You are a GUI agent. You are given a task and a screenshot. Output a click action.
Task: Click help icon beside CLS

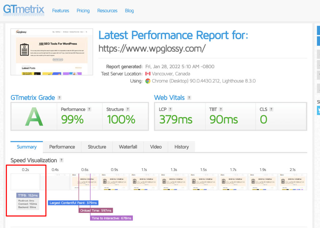tap(271, 109)
